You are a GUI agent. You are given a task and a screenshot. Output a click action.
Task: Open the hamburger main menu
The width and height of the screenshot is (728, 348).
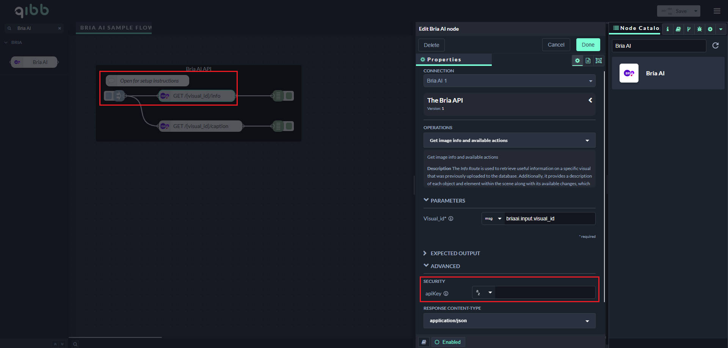point(717,11)
